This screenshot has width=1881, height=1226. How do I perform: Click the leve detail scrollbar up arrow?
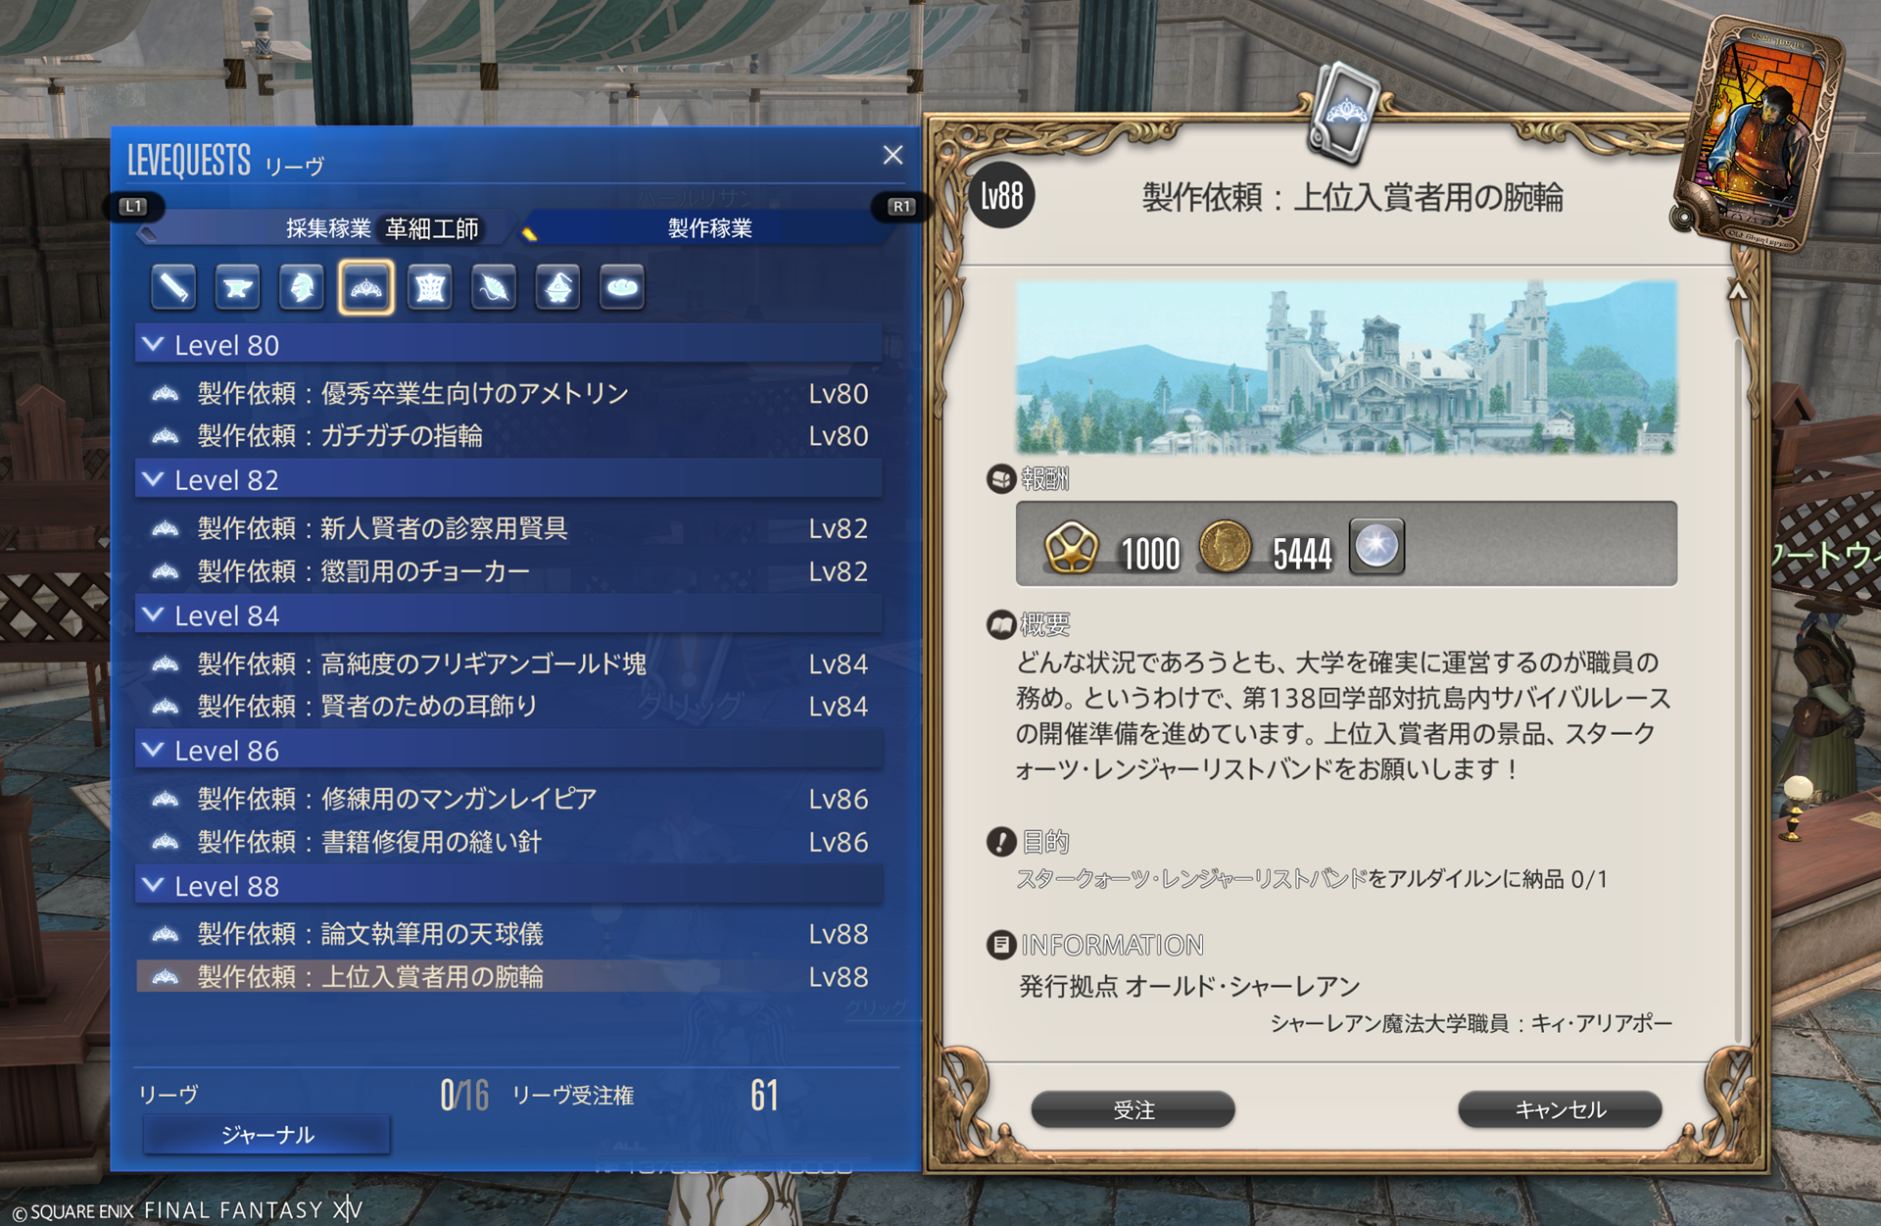(x=1738, y=291)
